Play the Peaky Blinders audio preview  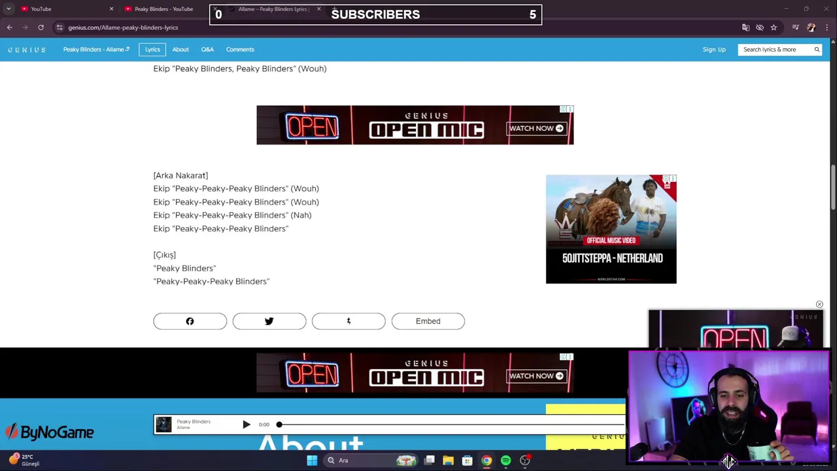pos(246,425)
